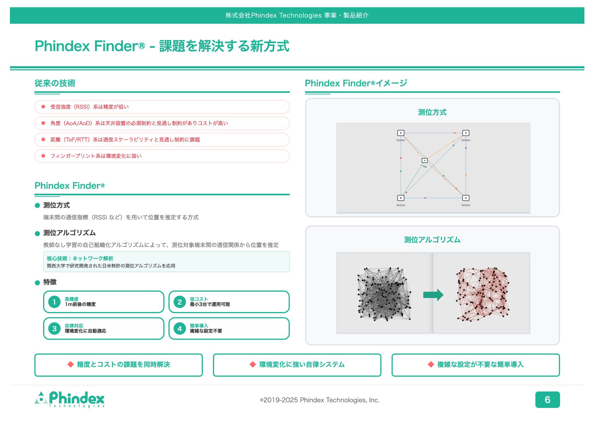Click the numbered circle 4 for 簡単導入
The image size is (595, 421).
pos(179,328)
